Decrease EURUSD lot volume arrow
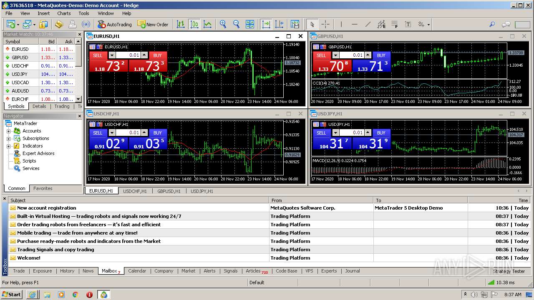The image size is (534, 300). pyautogui.click(x=111, y=55)
